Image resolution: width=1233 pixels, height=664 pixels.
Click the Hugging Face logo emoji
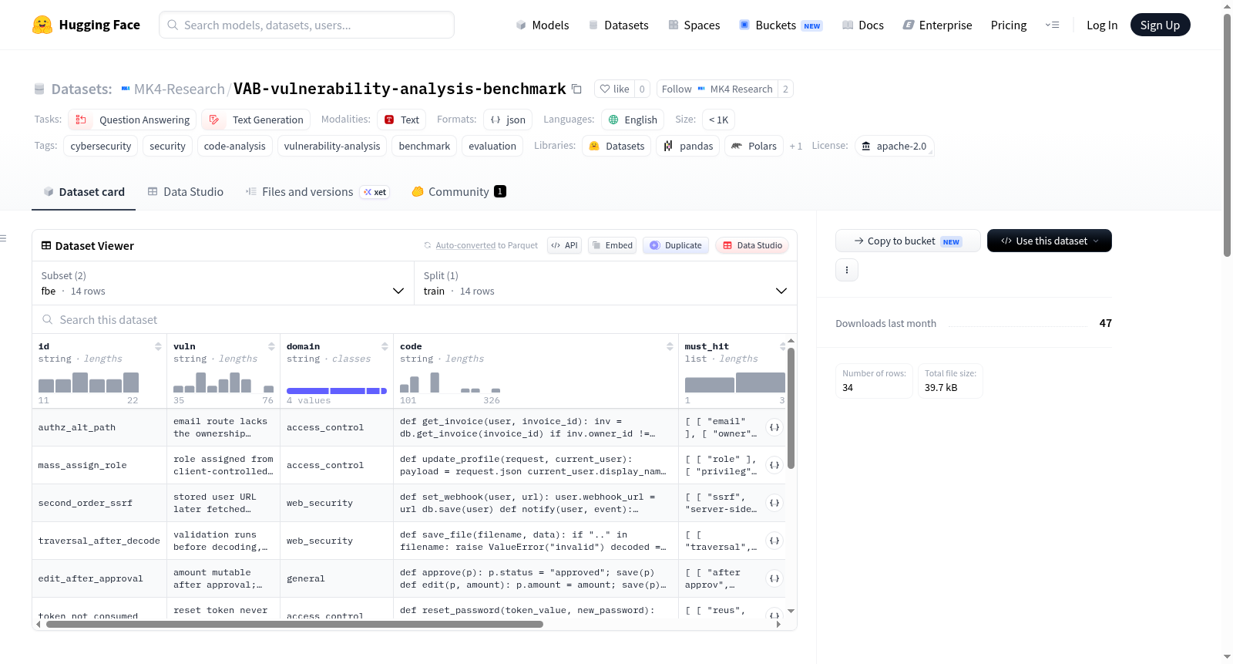(x=42, y=25)
